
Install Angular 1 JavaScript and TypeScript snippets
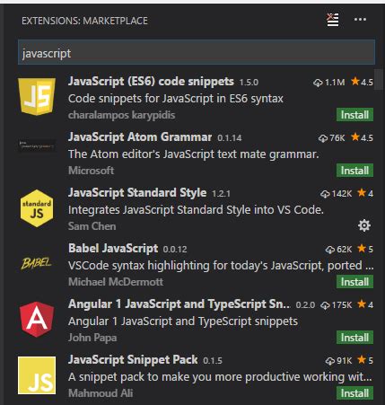[354, 338]
